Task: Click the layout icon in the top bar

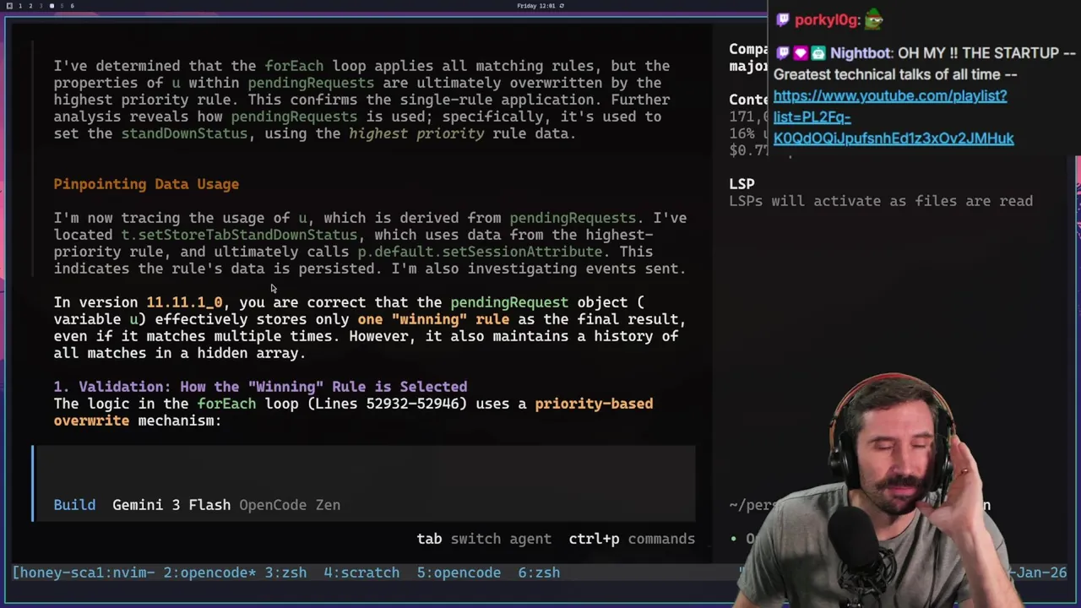Action: 9,6
